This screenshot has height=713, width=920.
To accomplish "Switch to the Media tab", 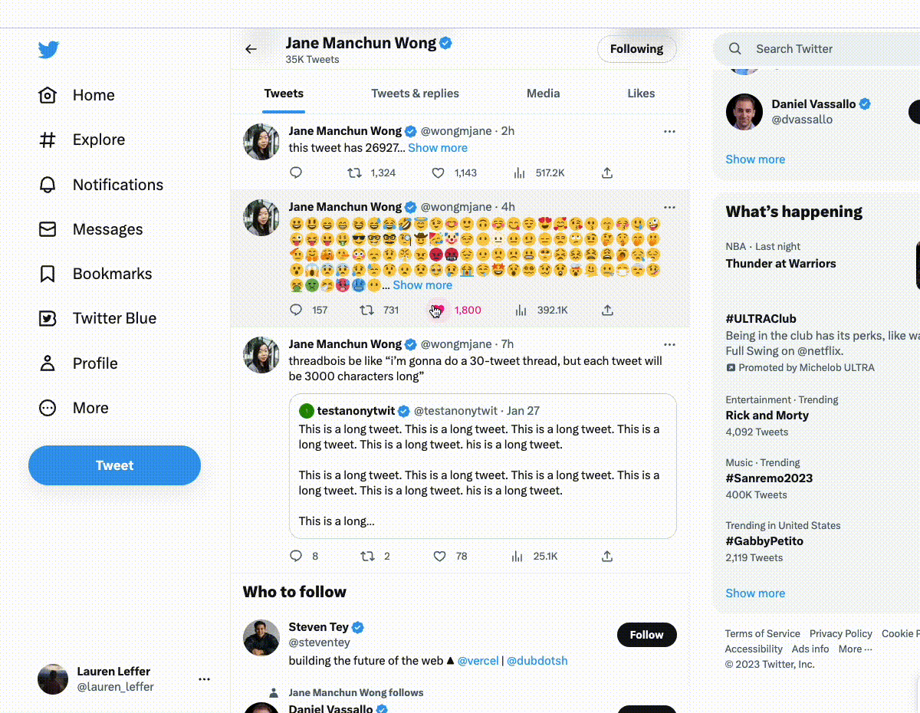I will pos(543,93).
